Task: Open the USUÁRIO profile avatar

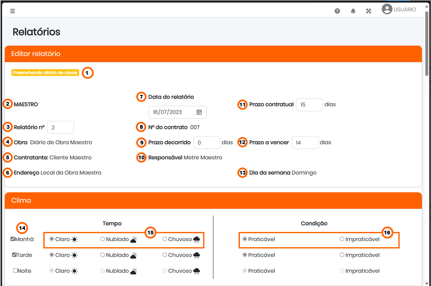Action: coord(387,9)
